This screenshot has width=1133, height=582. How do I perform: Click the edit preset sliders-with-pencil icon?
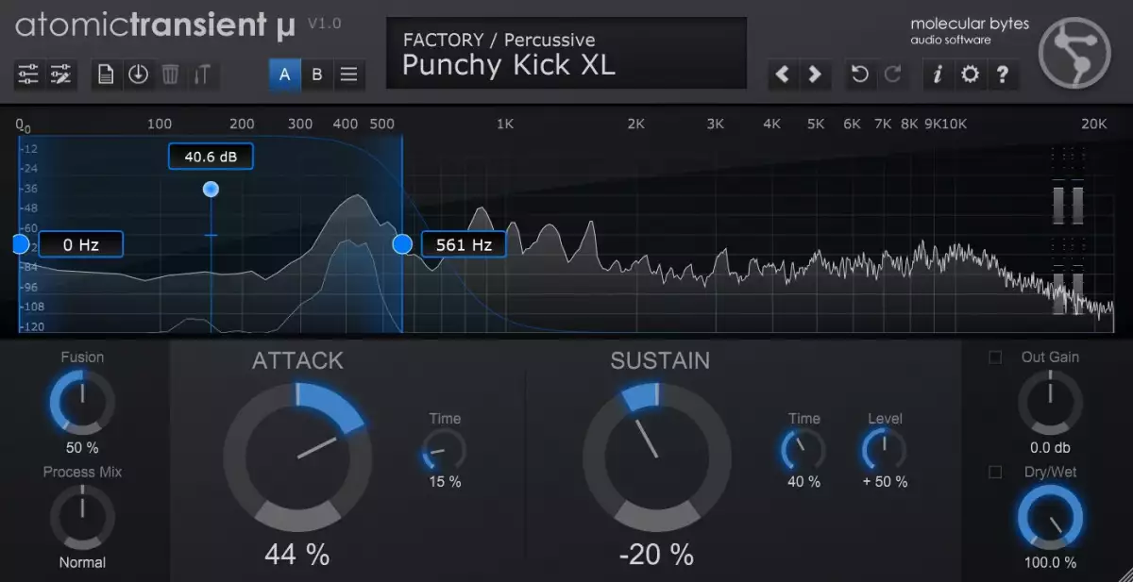[61, 75]
